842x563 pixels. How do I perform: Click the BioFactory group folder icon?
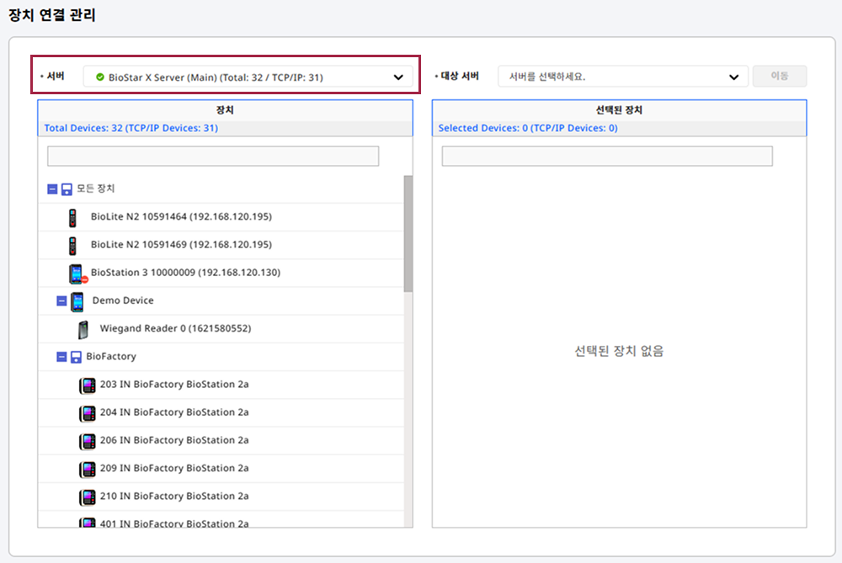click(x=76, y=357)
